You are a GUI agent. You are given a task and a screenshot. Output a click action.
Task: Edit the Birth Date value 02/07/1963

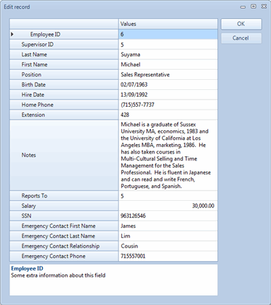(x=168, y=85)
